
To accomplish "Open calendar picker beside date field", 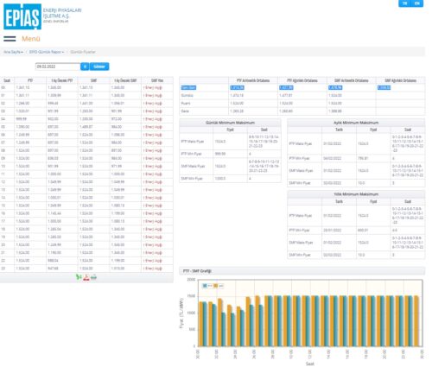I will coord(85,66).
